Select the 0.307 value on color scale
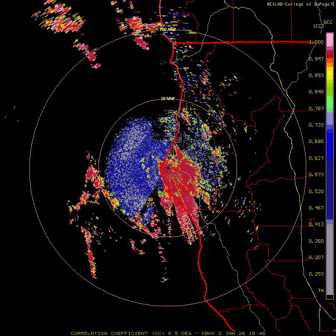 point(316,258)
